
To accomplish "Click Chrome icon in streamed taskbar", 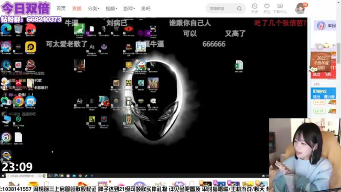I will click(x=80, y=176).
